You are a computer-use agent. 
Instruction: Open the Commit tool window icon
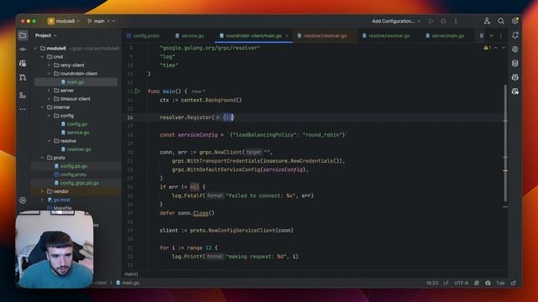pos(23,49)
